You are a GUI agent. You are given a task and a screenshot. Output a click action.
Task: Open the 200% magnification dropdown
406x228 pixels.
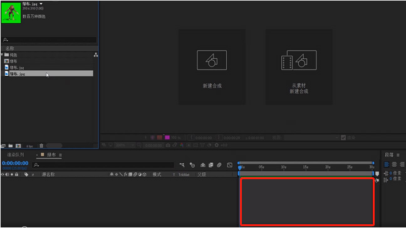[x=125, y=145]
